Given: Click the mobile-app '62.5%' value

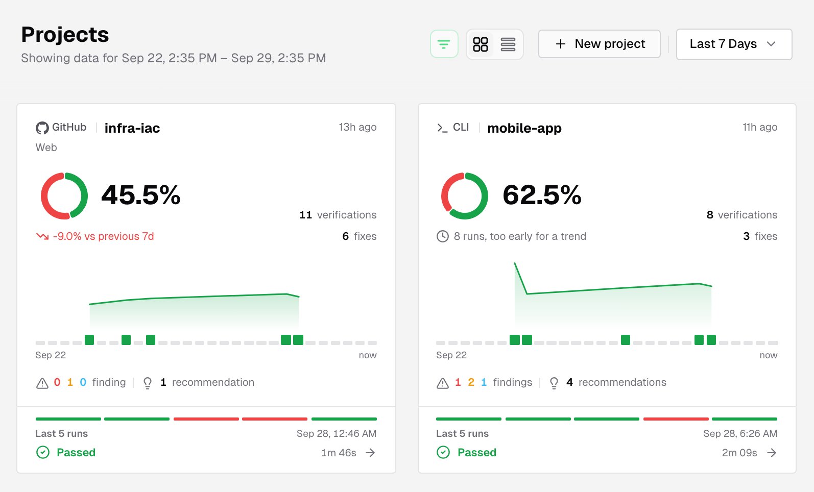Looking at the screenshot, I should [x=542, y=195].
